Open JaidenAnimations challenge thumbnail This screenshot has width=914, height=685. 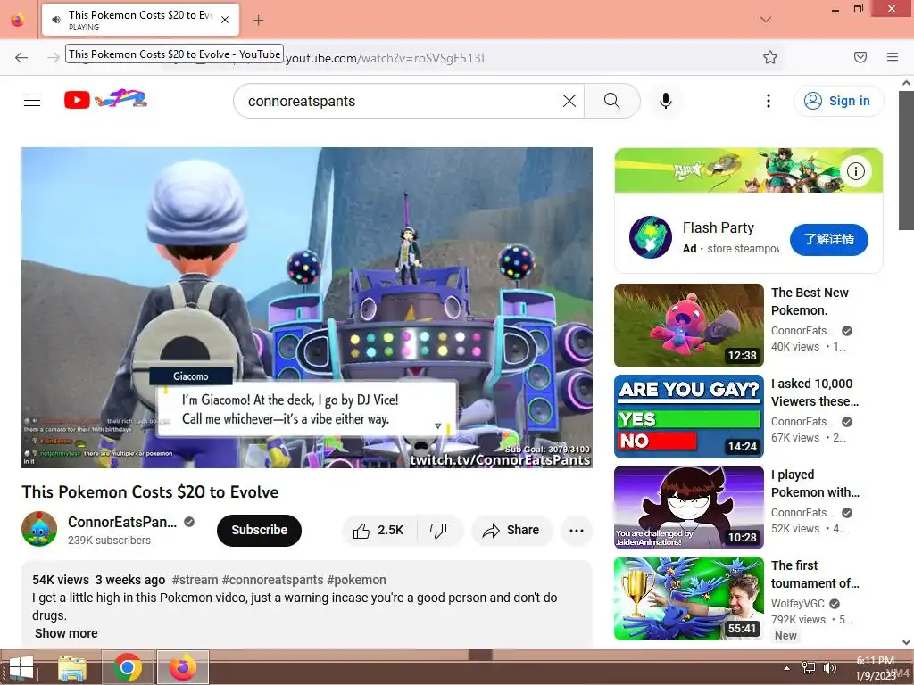point(688,508)
